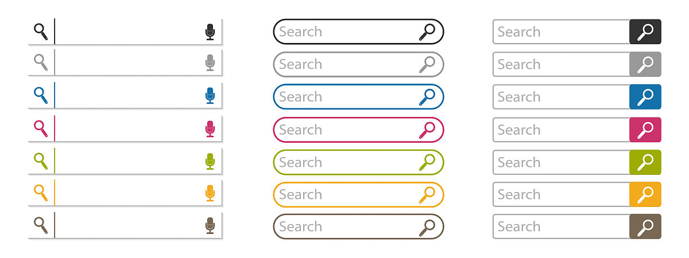Screen dimensions: 689x258
Task: Click the black square search button
Action: 645,32
